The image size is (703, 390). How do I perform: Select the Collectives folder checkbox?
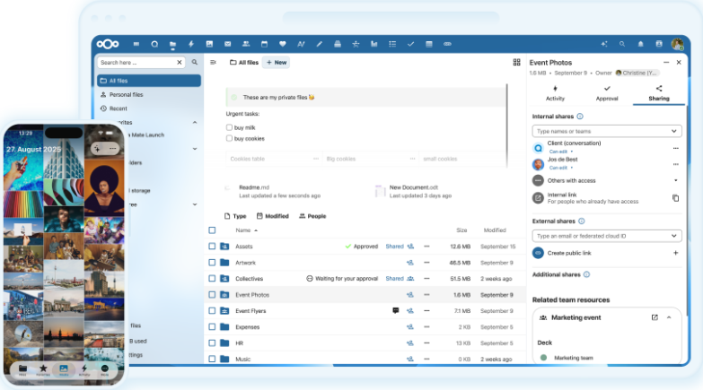click(212, 279)
